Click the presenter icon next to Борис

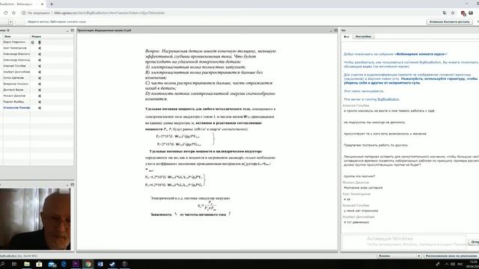tap(33, 42)
